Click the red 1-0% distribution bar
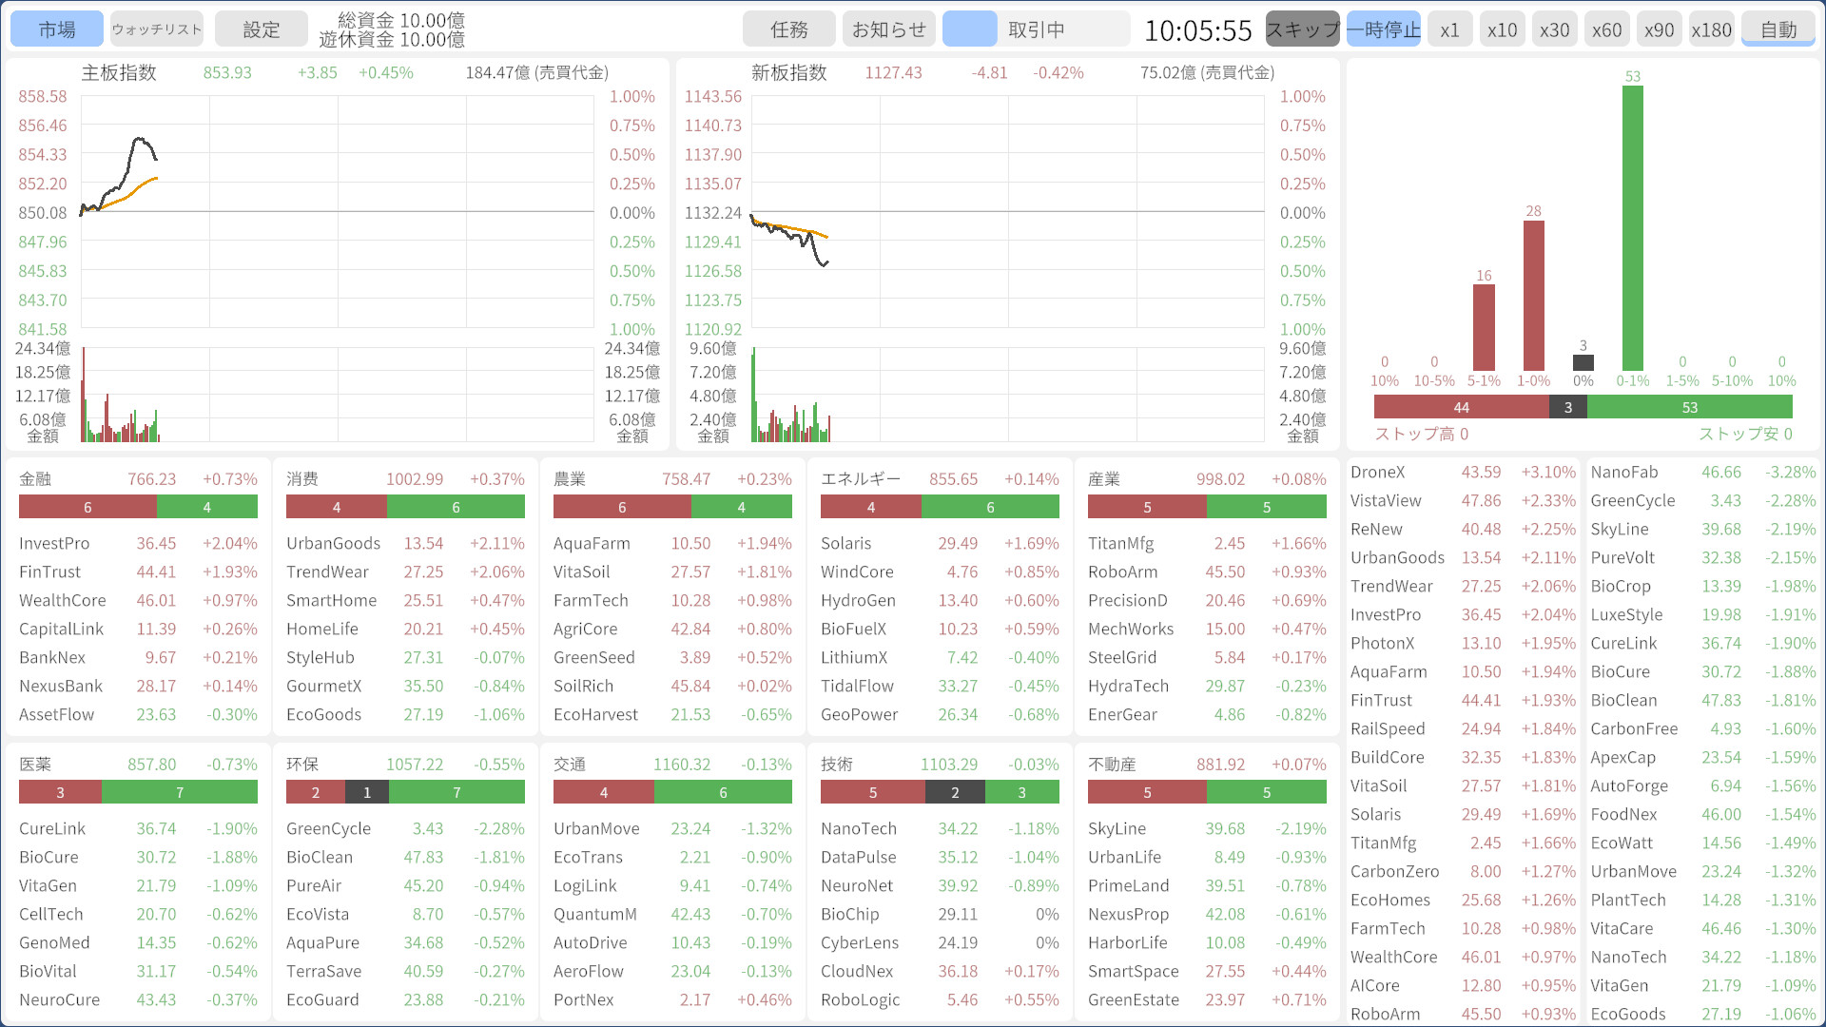This screenshot has height=1027, width=1826. point(1533,295)
